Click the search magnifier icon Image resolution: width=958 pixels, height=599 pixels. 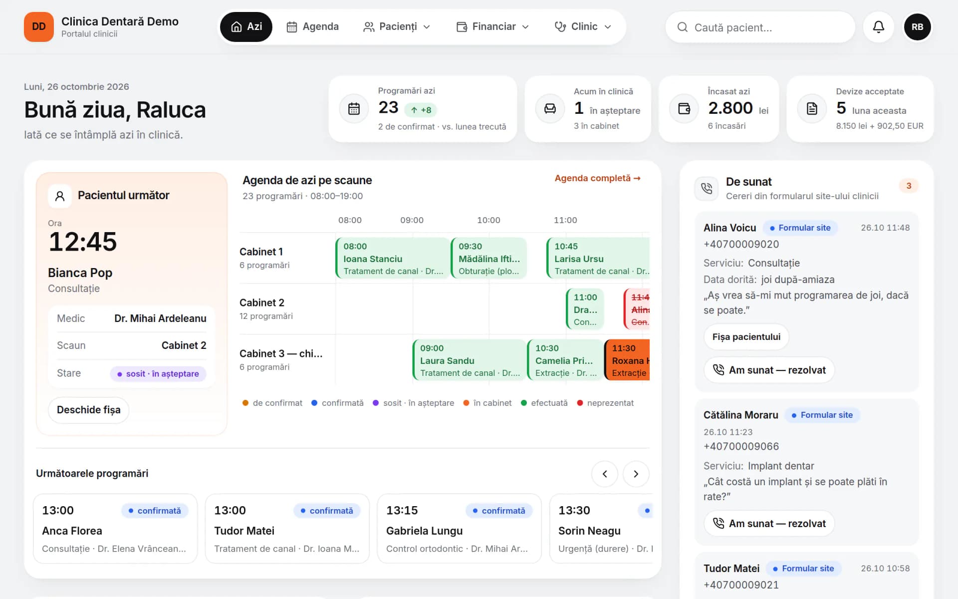(682, 27)
